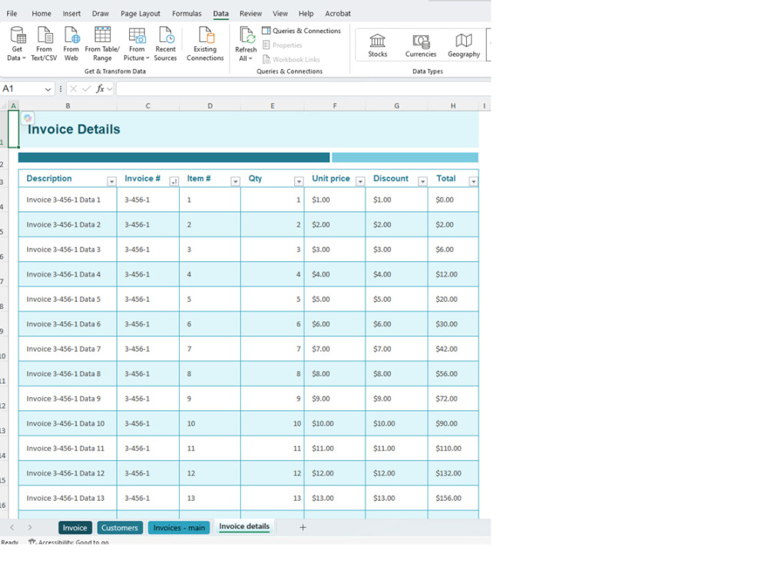
Task: Select column H header
Action: pos(453,106)
